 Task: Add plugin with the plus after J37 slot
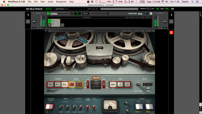coord(62,25)
